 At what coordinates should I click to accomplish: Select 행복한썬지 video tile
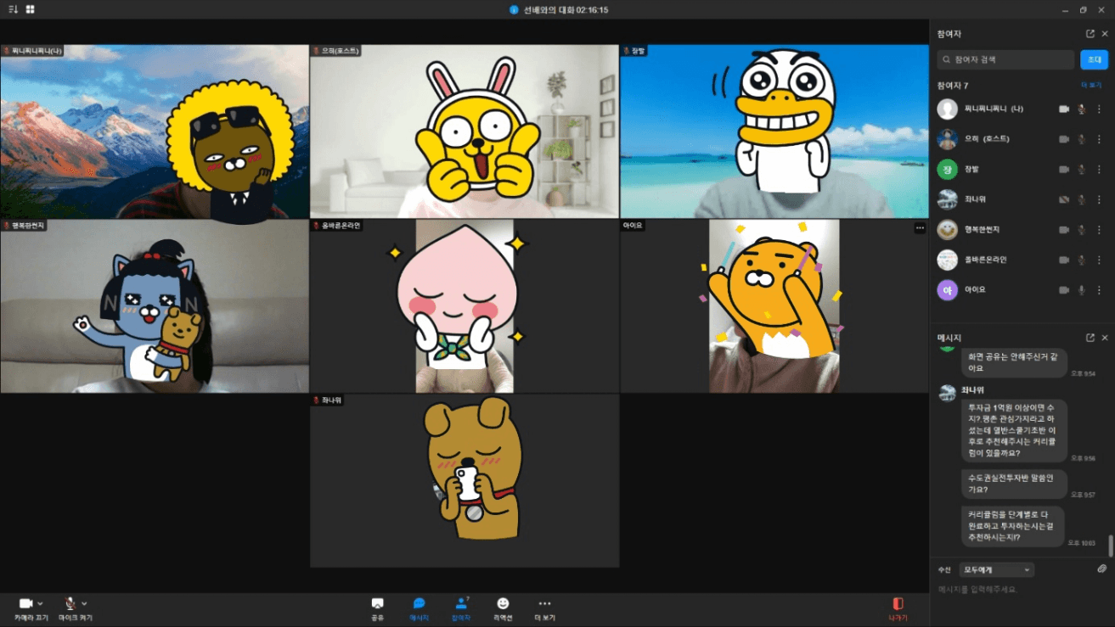point(155,306)
